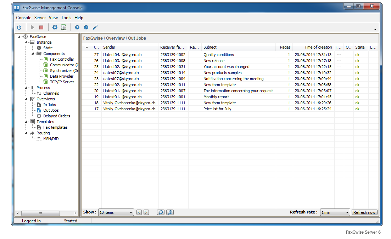Screen dimensions: 391x239
Task: Open the Help menu
Action: click(x=79, y=18)
